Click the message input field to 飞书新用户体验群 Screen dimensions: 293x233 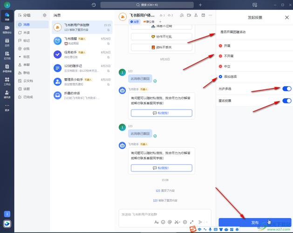click(165, 214)
